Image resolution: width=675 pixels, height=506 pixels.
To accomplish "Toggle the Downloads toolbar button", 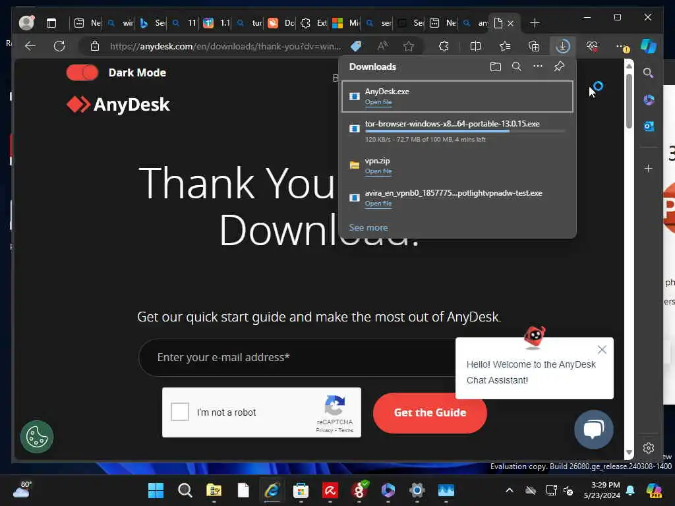I will [x=563, y=46].
